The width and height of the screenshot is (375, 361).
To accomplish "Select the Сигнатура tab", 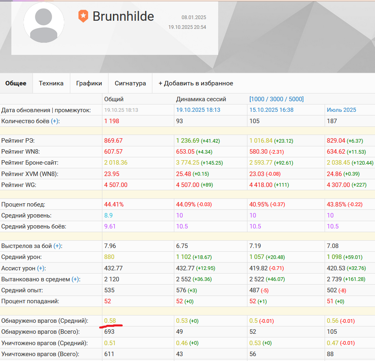I will (130, 83).
